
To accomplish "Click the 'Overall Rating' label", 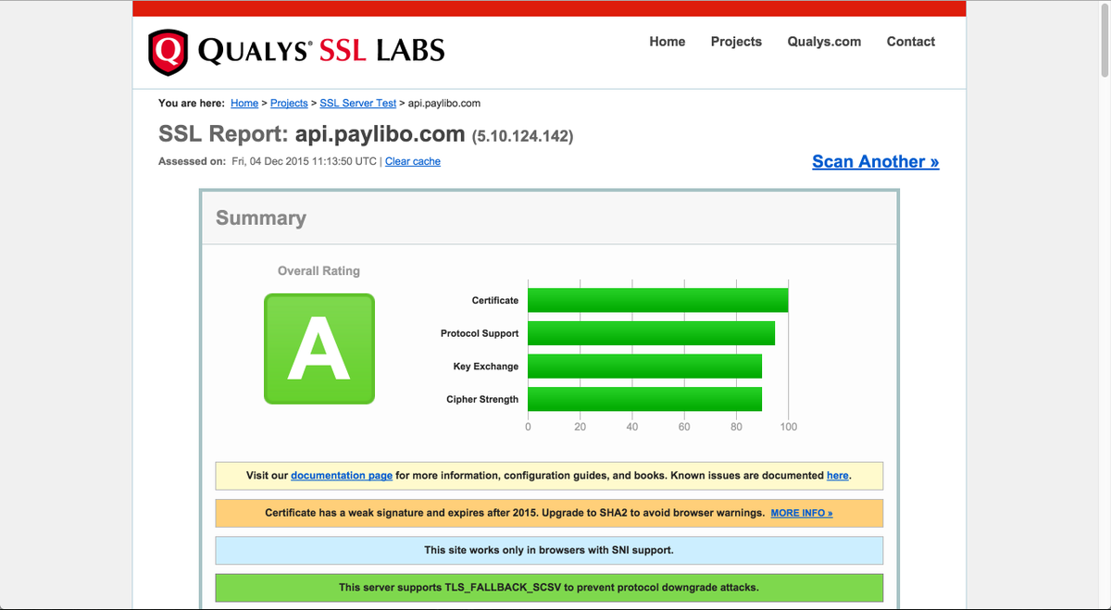I will [x=318, y=271].
